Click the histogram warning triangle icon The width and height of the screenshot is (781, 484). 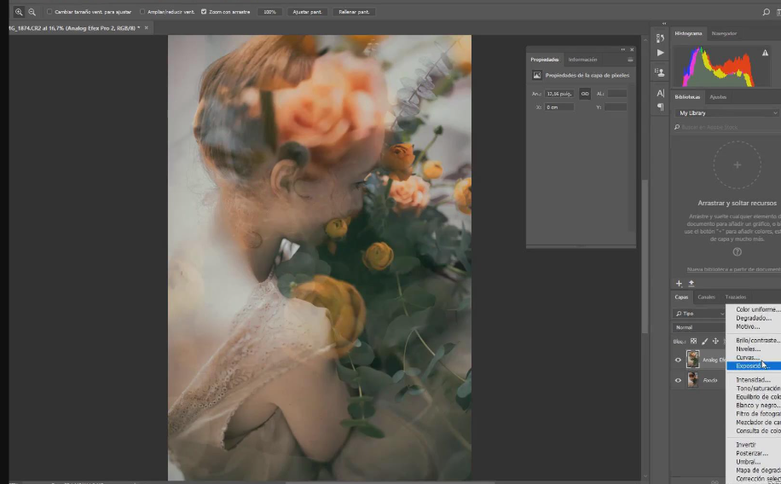coord(765,52)
